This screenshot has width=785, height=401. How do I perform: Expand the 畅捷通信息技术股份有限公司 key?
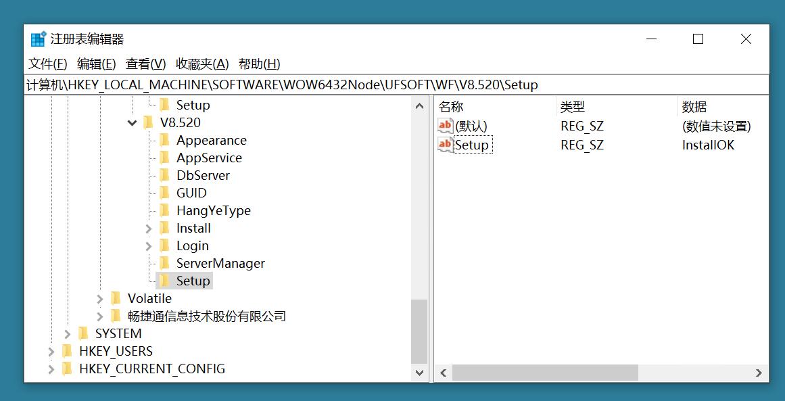[99, 316]
